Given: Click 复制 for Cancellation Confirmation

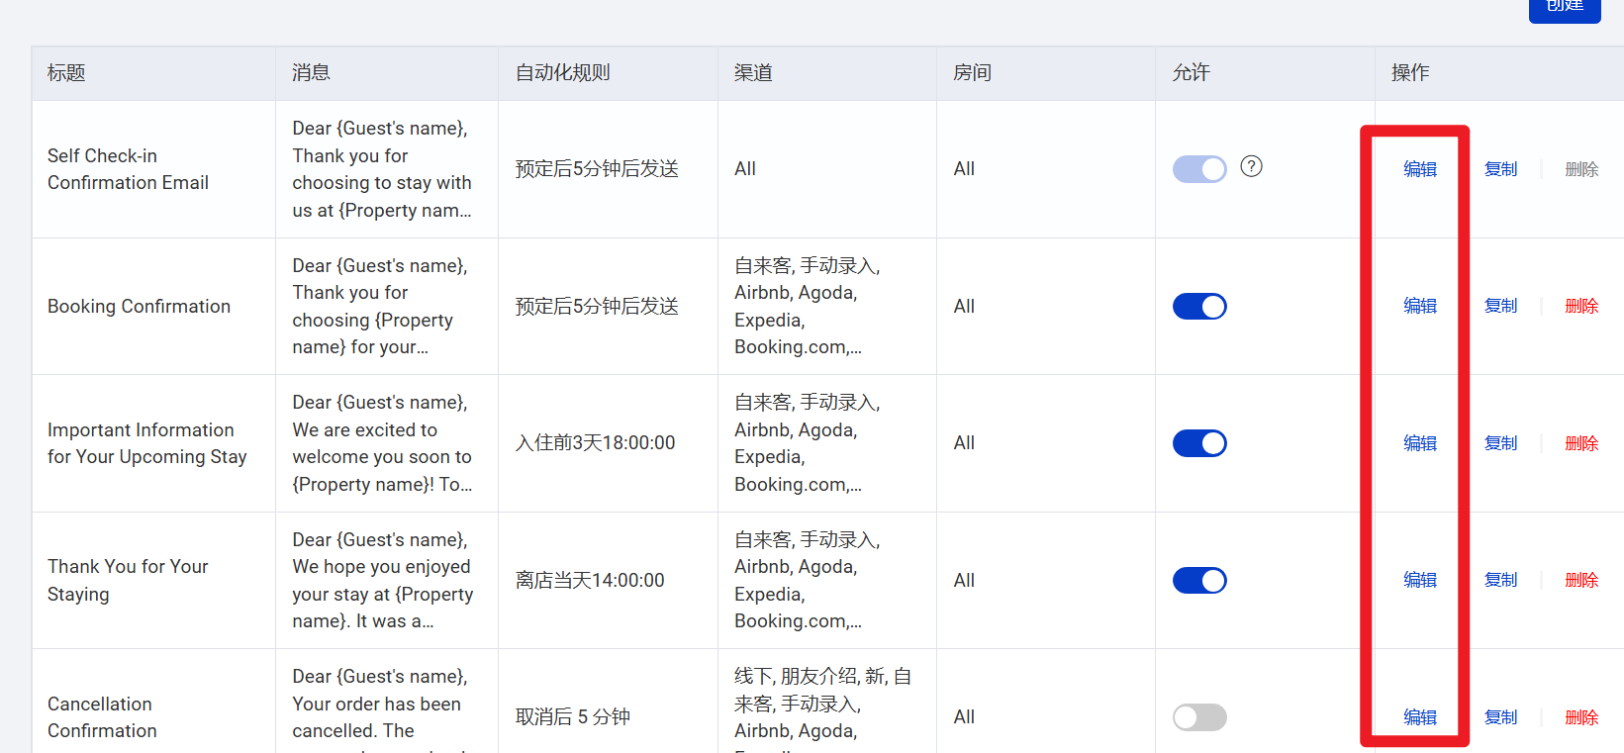Looking at the screenshot, I should (x=1500, y=717).
